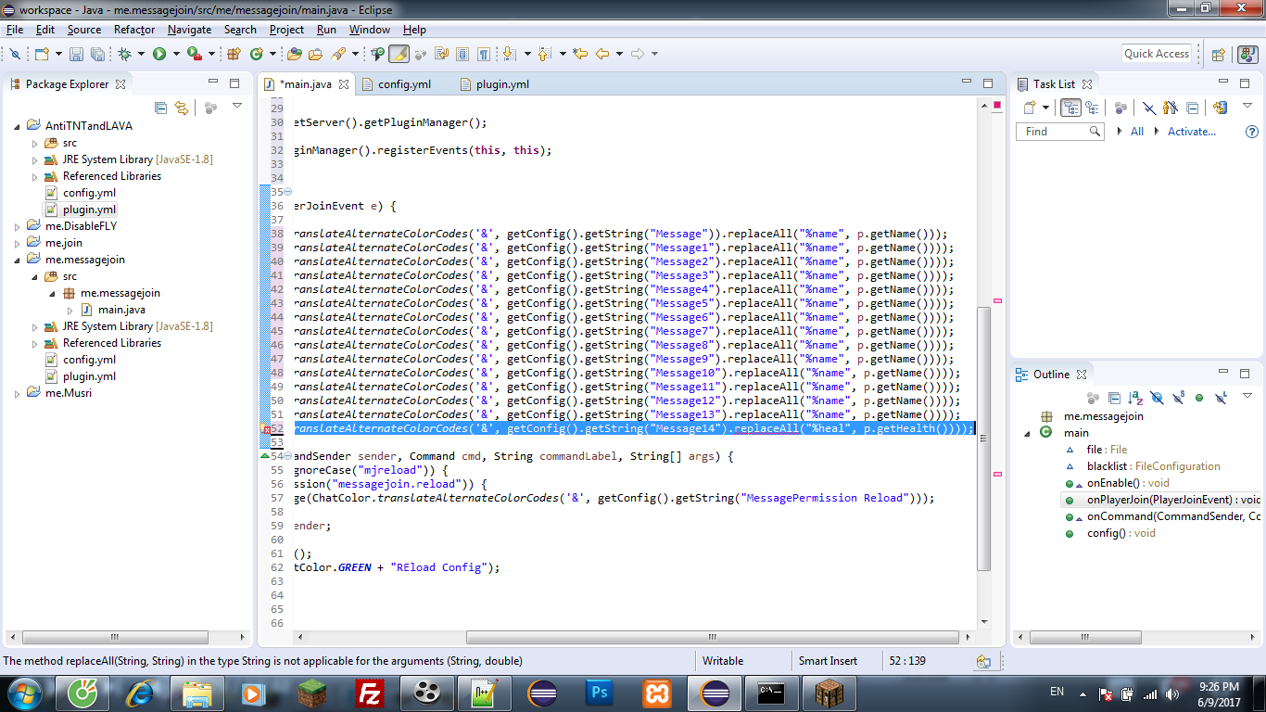Click Sort alphabetically icon in Outline
Image resolution: width=1266 pixels, height=712 pixels.
(1136, 398)
